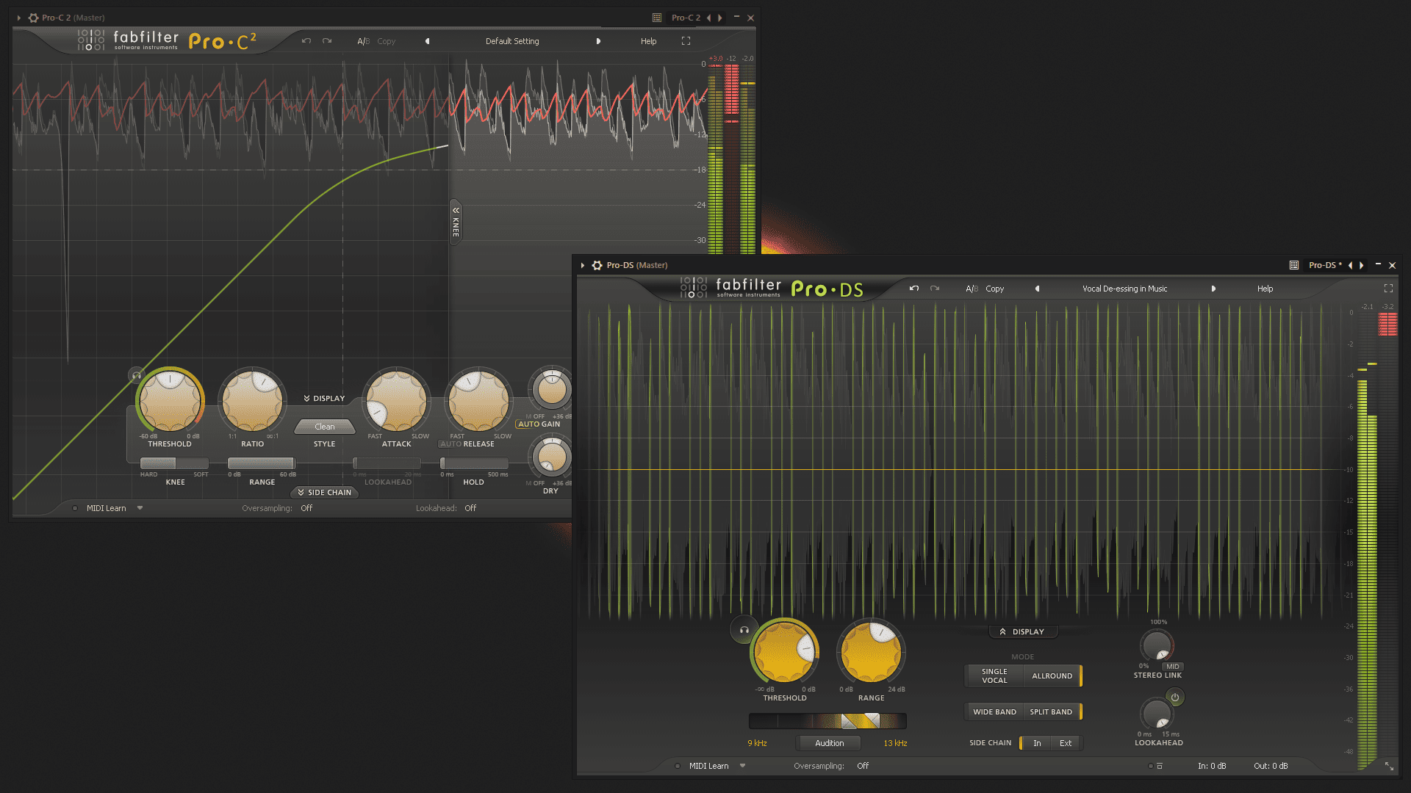Click headphone audition icon near Pro-DS threshold
This screenshot has width=1411, height=793.
click(x=744, y=630)
